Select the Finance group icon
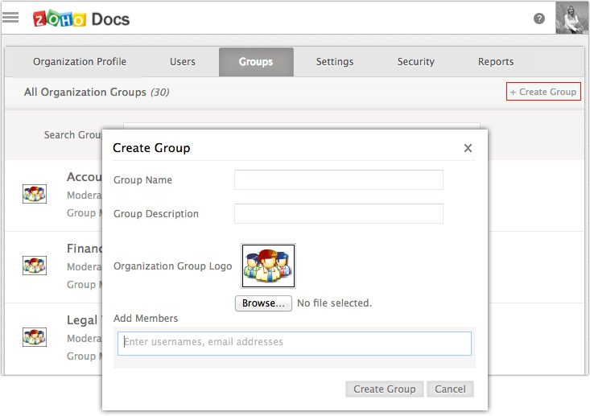The image size is (590, 416). coord(34,265)
